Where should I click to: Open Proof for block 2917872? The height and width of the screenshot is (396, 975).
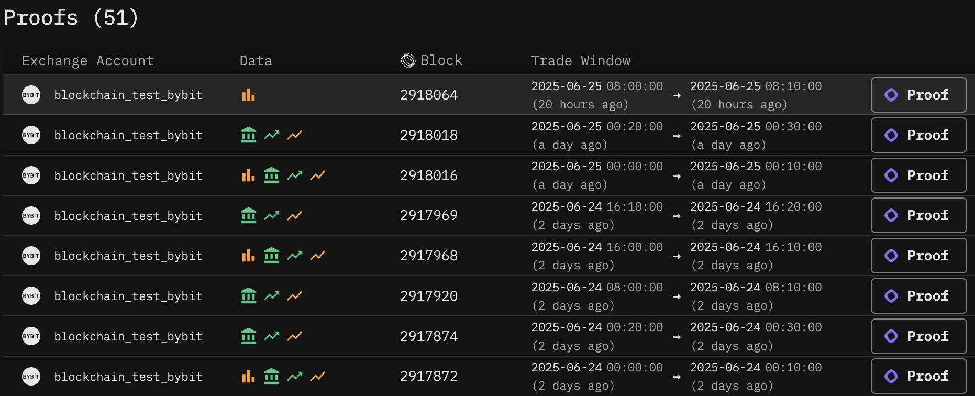(918, 376)
